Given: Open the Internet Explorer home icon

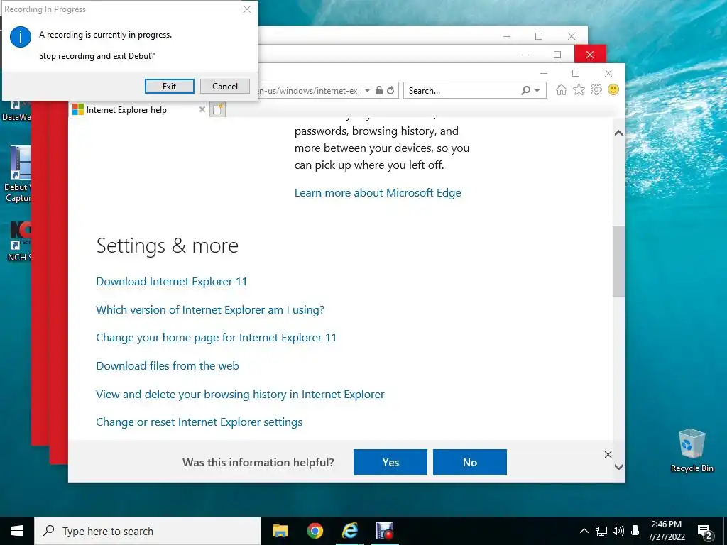Looking at the screenshot, I should click(x=562, y=90).
